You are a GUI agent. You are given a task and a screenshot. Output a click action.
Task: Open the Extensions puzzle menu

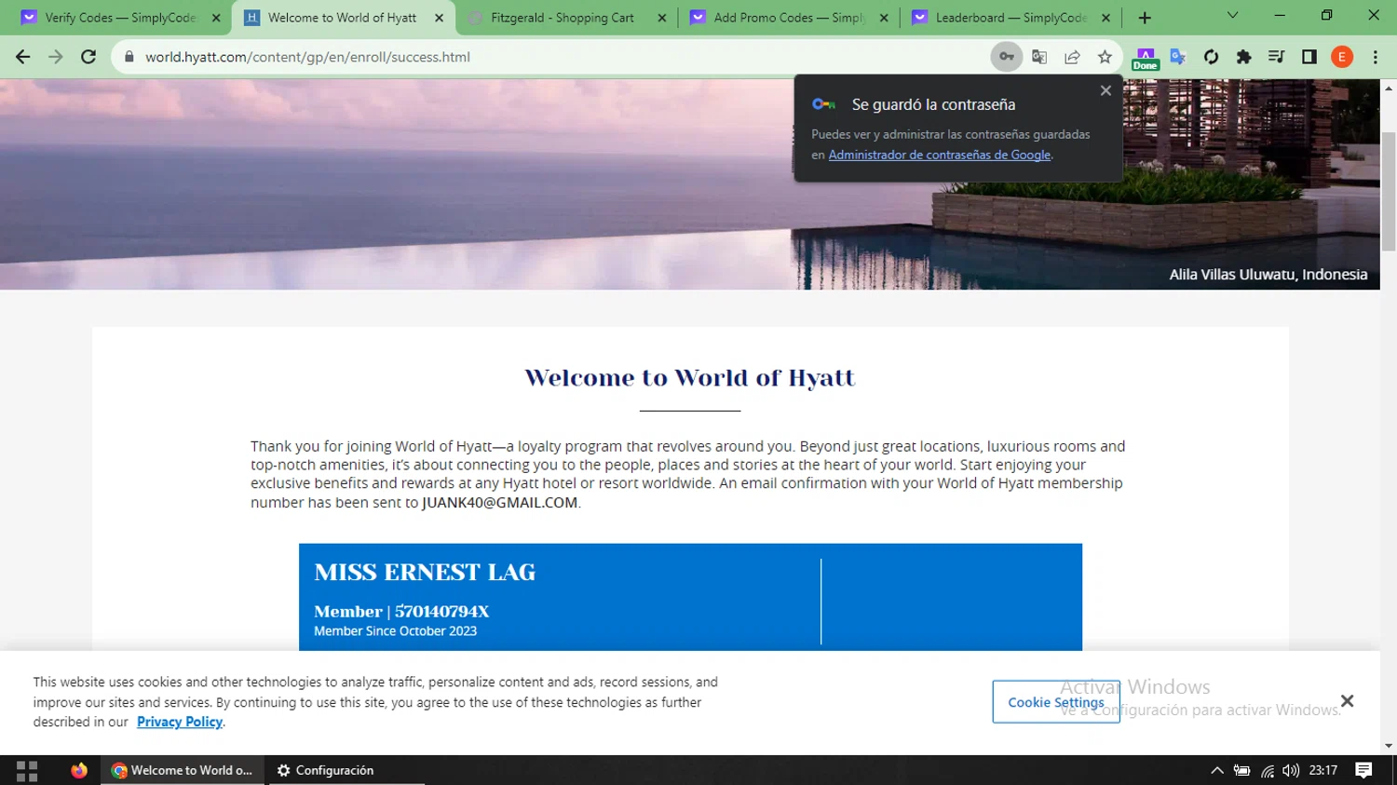1243,57
